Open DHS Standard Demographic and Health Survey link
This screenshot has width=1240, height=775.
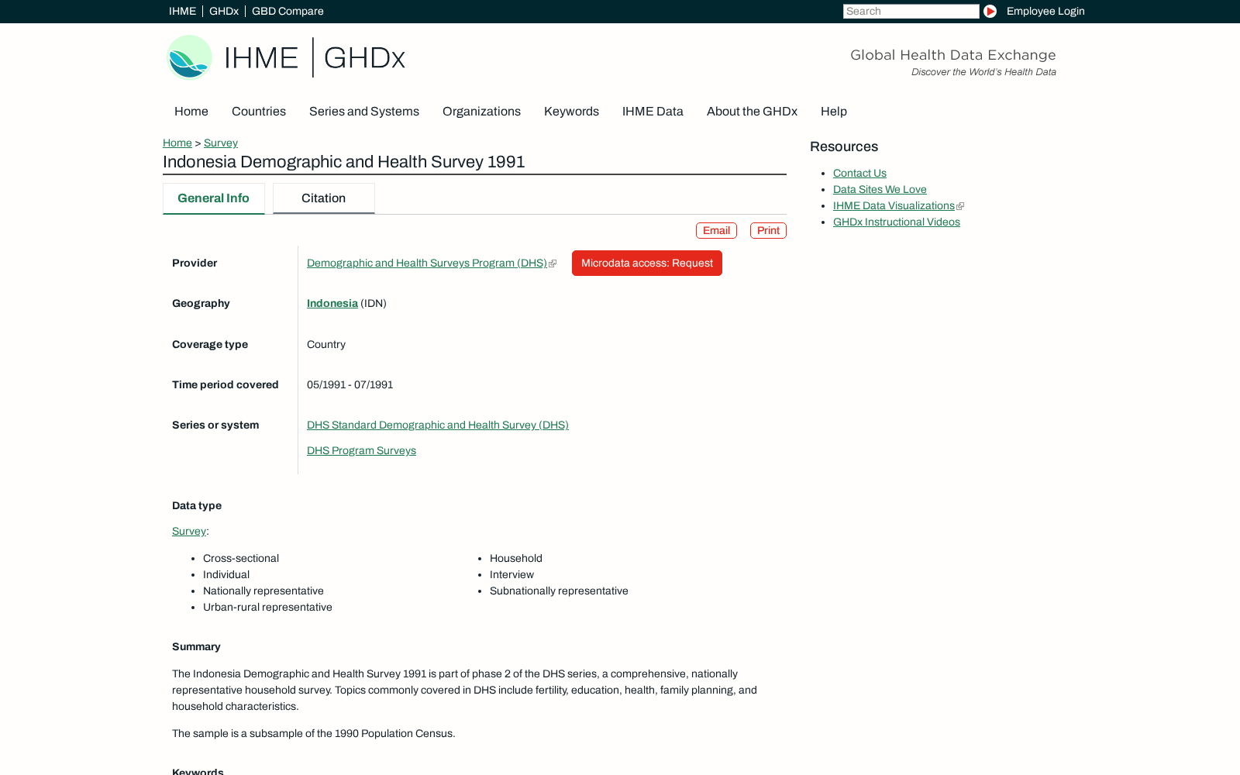(438, 425)
